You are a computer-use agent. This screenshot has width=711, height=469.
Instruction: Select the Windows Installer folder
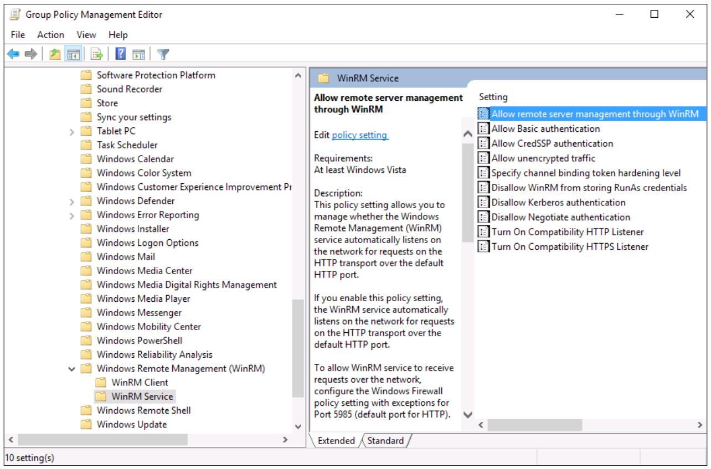[x=133, y=229]
